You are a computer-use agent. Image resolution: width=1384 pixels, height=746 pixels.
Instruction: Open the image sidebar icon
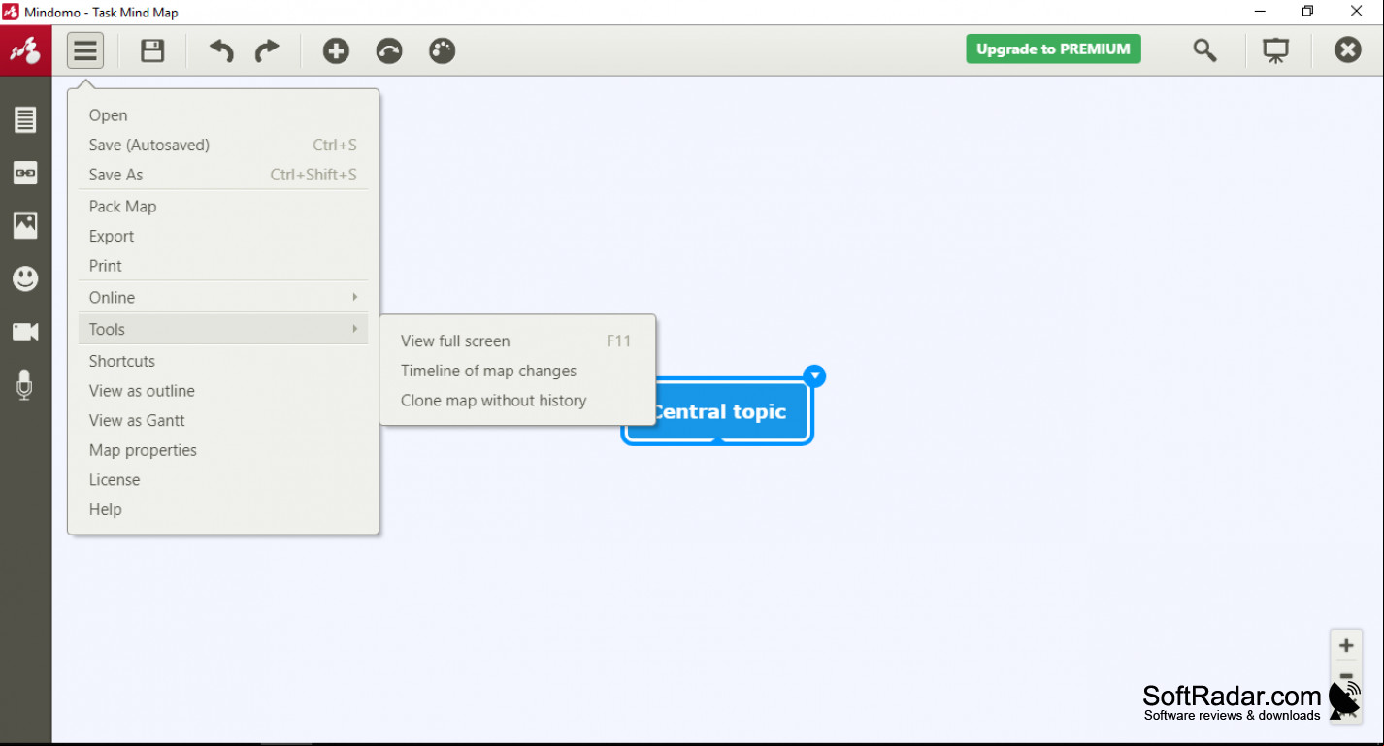click(25, 225)
